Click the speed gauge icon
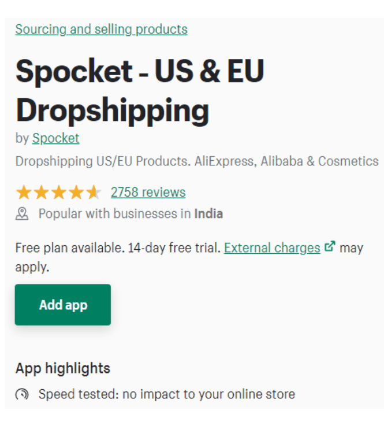The image size is (384, 425). click(22, 395)
